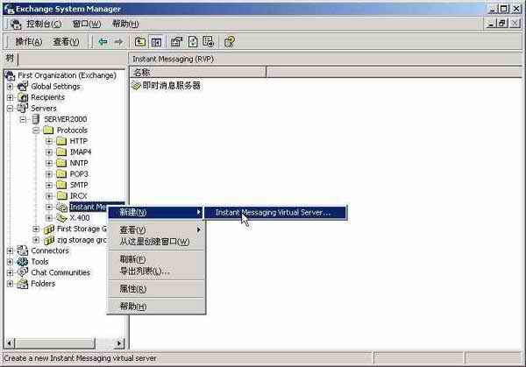Toggle the Show/Hide console tree icon
526x367 pixels.
point(156,42)
